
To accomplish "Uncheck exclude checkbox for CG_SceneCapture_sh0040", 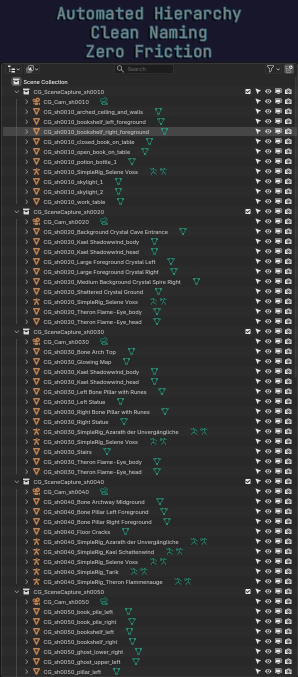I will pos(248,482).
